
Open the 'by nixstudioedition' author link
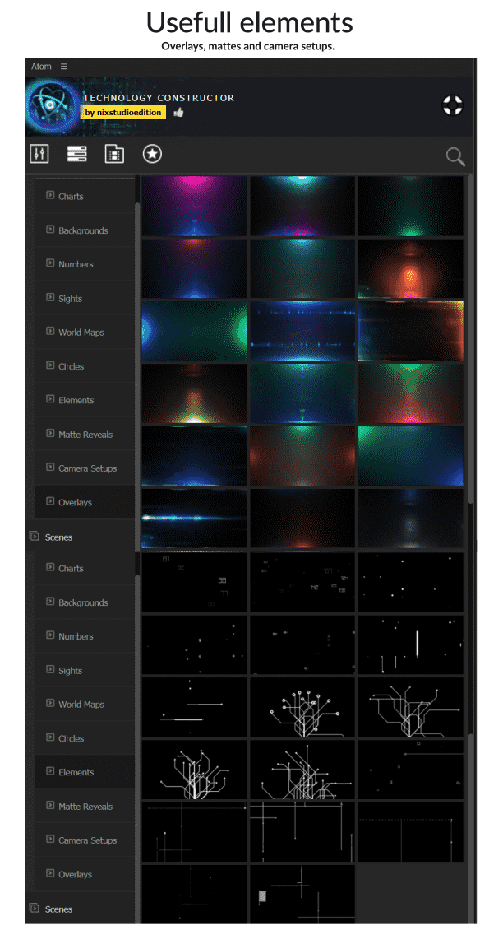tap(123, 112)
